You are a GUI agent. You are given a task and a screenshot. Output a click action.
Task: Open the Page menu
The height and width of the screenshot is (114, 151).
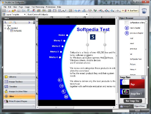point(21,7)
